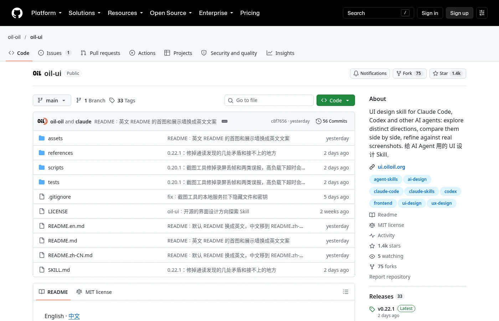Click the Sign up button
Viewport: 499px width, 321px height.
[459, 13]
